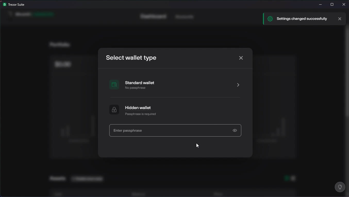Viewport: 349px width, 197px height.
Task: Click the Standard wallet green icon
Action: pos(114,85)
